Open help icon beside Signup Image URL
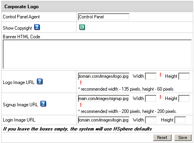This screenshot has height=143, width=194. [x=43, y=104]
